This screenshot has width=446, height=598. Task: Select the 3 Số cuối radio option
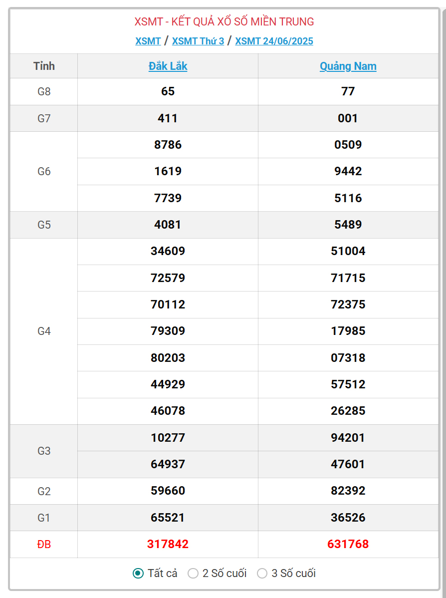pyautogui.click(x=262, y=573)
